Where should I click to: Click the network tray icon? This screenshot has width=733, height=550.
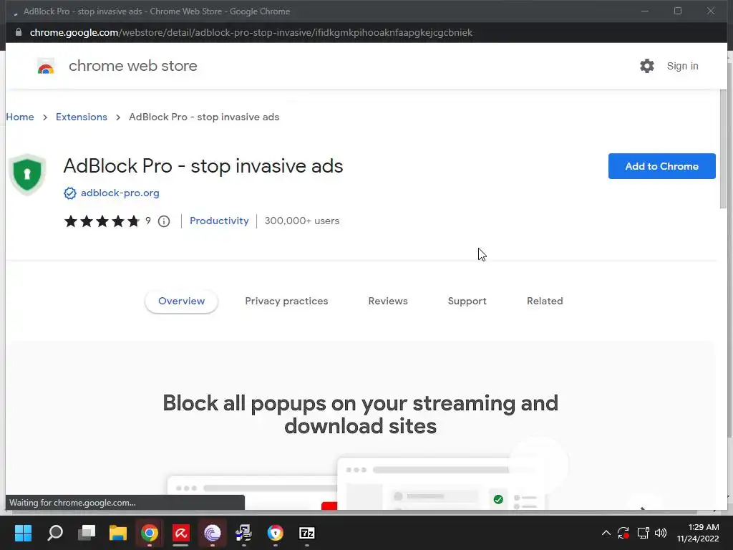[643, 533]
